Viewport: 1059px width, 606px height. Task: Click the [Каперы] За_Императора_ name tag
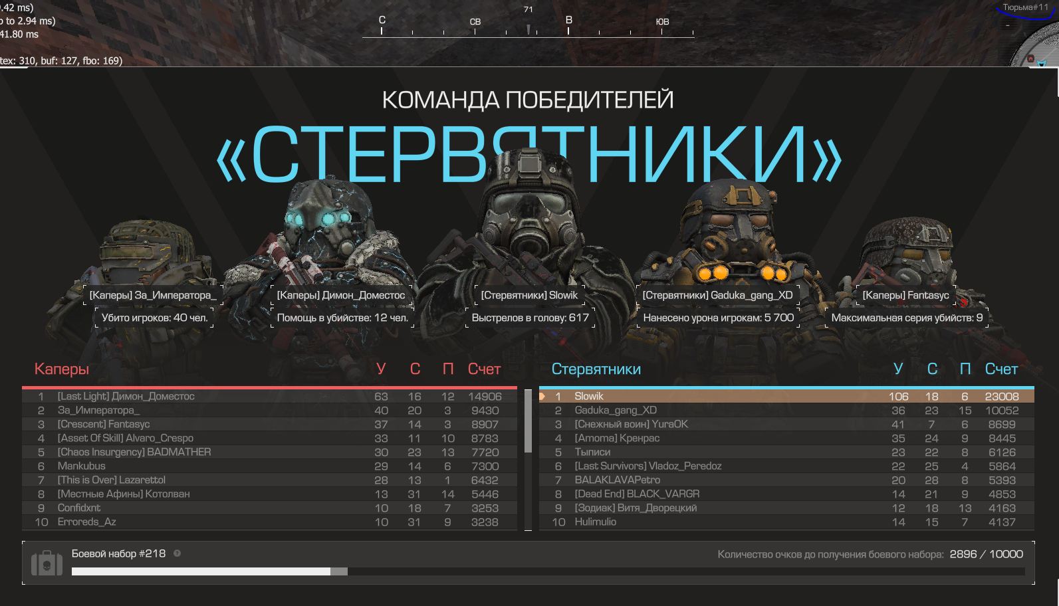click(153, 295)
